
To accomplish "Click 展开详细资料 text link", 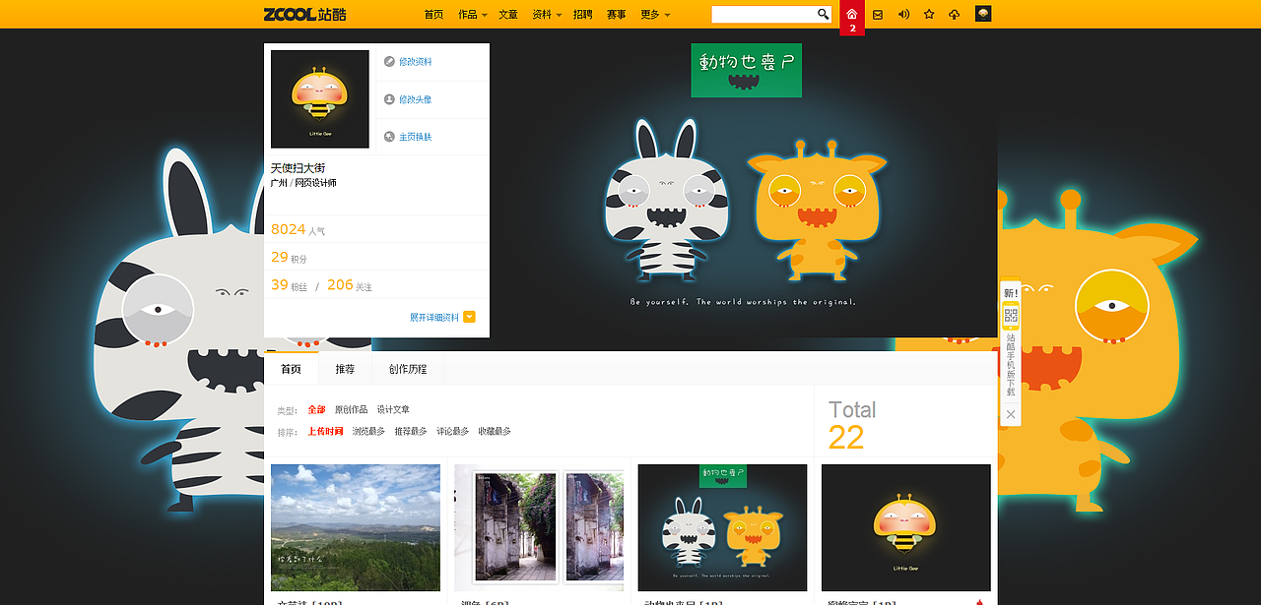I will click(434, 317).
